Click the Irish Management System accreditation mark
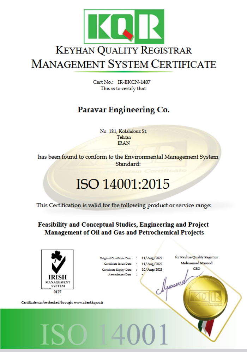This screenshot has height=352, width=247. pos(58,269)
